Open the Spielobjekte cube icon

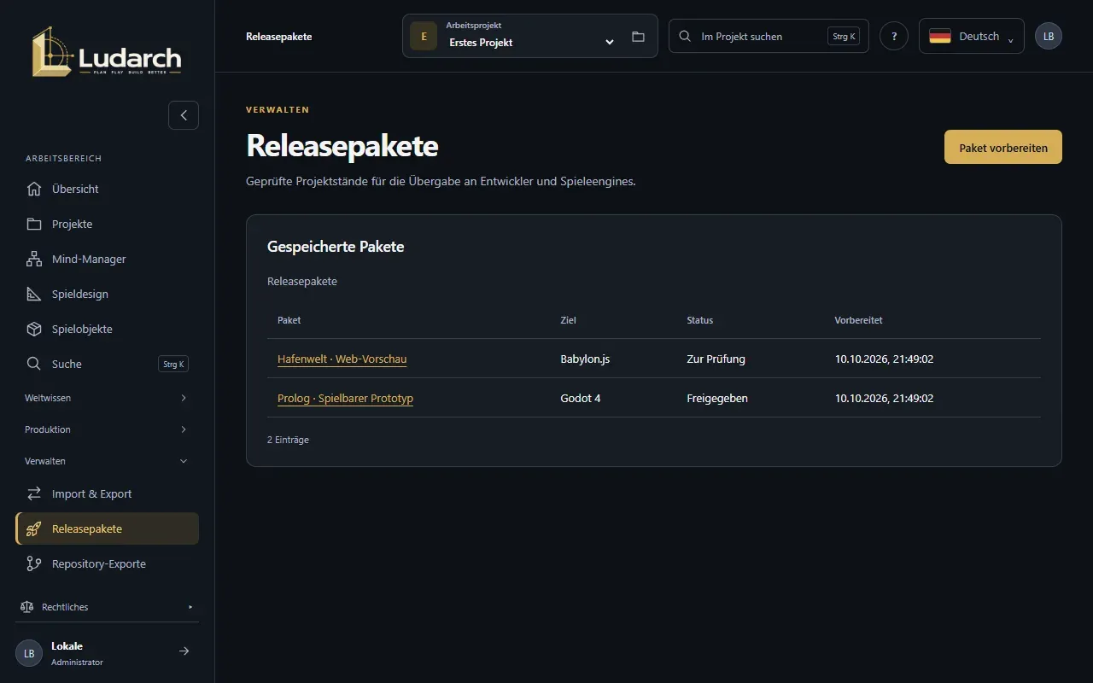[x=34, y=329]
